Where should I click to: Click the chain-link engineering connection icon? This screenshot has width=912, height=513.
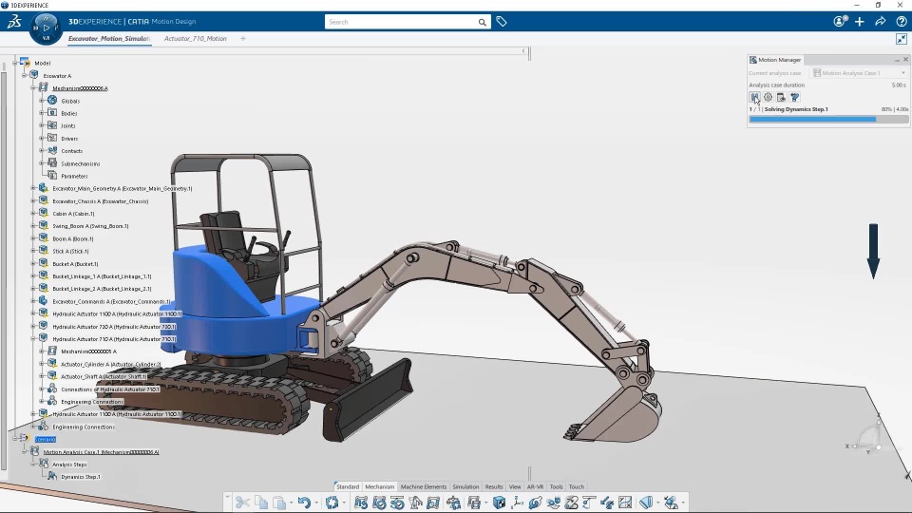coord(535,503)
